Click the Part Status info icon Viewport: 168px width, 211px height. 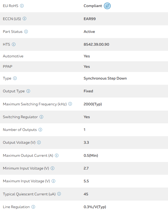pos(26,32)
